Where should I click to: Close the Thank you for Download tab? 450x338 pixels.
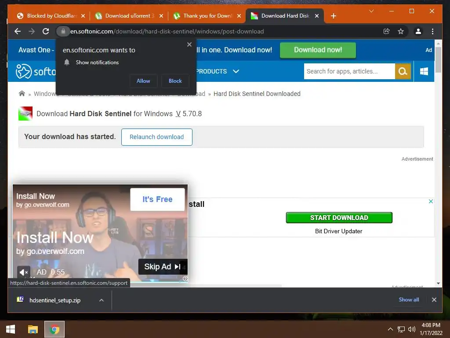pyautogui.click(x=239, y=16)
